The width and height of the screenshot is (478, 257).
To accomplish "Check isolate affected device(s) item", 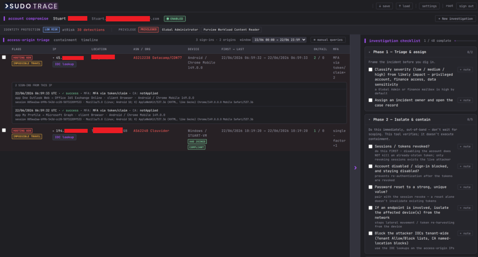I will (x=371, y=208).
